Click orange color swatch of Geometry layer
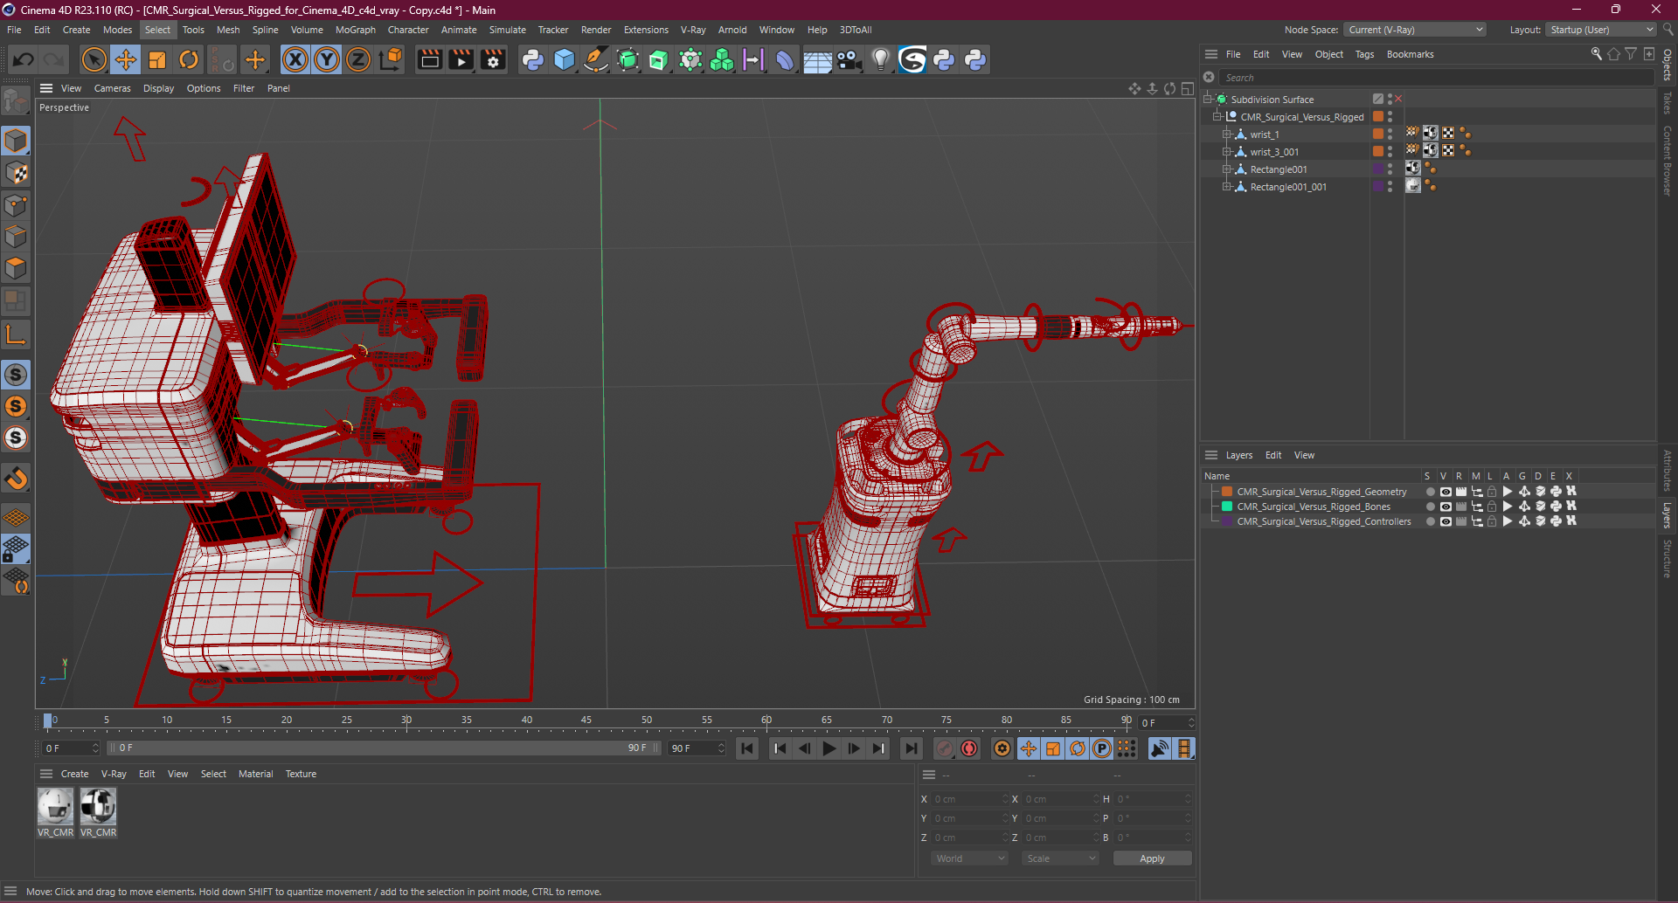1678x903 pixels. [x=1227, y=492]
